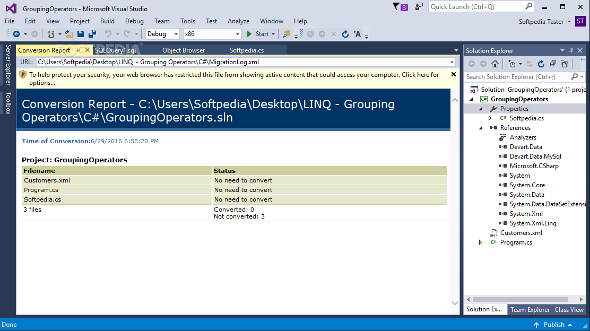Open Solution Explorer window options dropdown
Screen dimensions: 590x331
tap(562, 50)
